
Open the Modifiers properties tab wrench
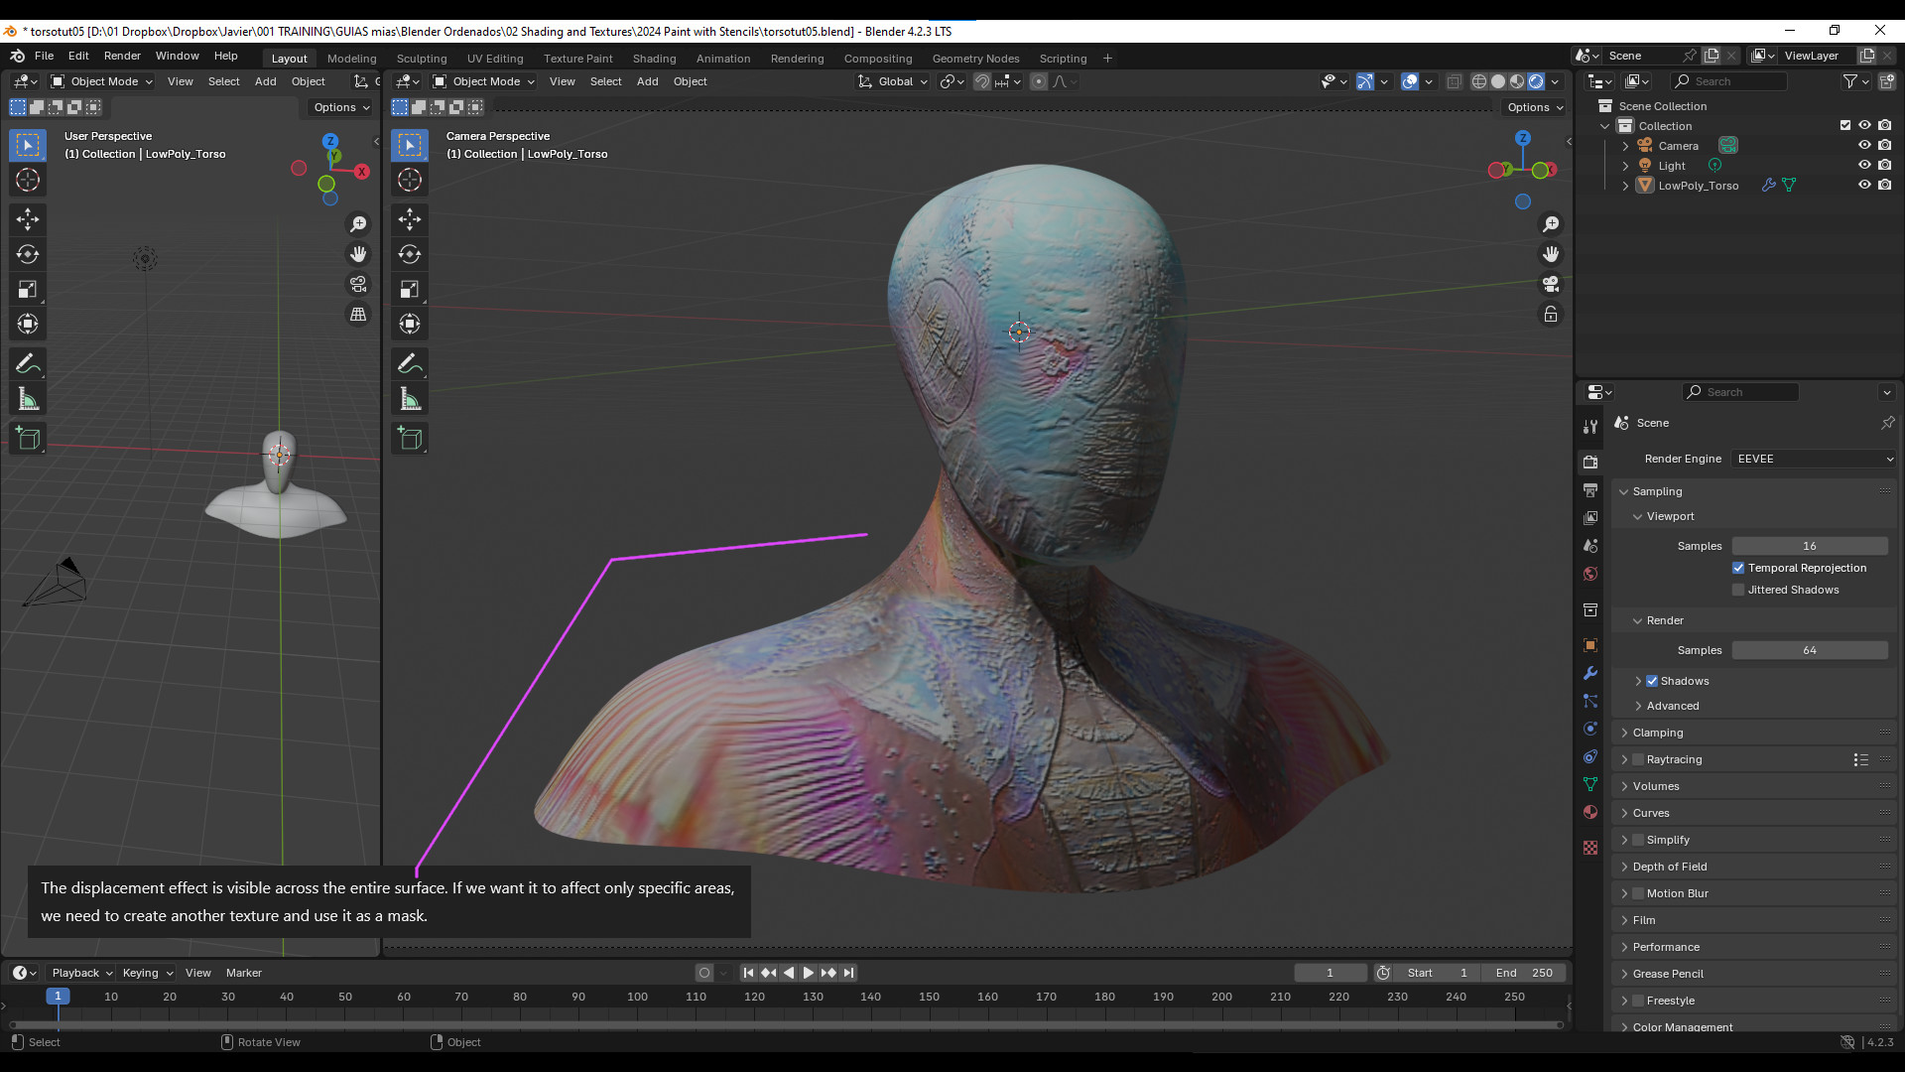coord(1590,673)
